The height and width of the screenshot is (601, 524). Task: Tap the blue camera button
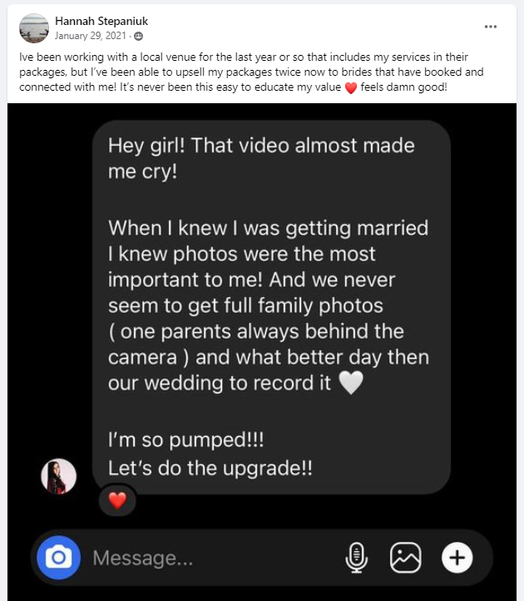[x=58, y=558]
